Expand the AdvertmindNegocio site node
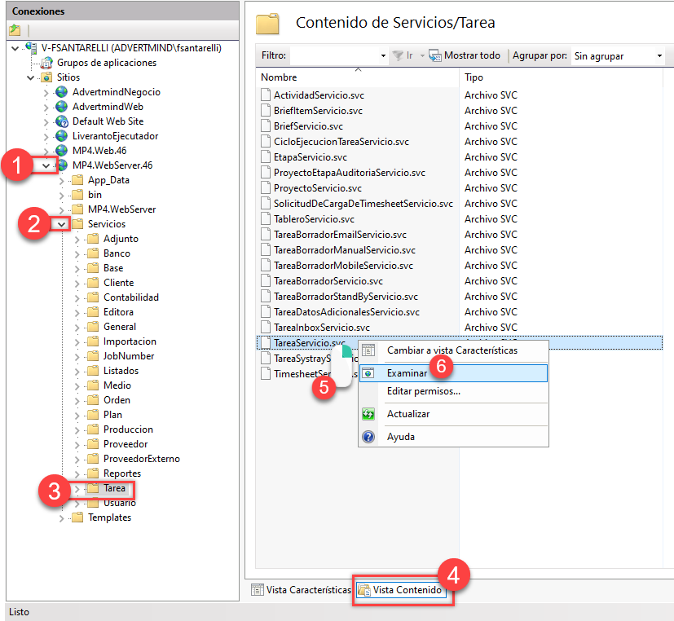This screenshot has height=621, width=674. tap(46, 92)
